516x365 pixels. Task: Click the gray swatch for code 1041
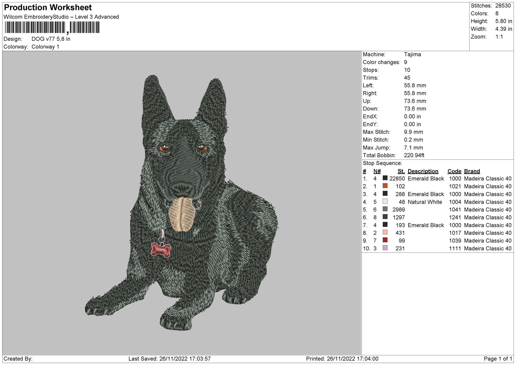point(385,209)
